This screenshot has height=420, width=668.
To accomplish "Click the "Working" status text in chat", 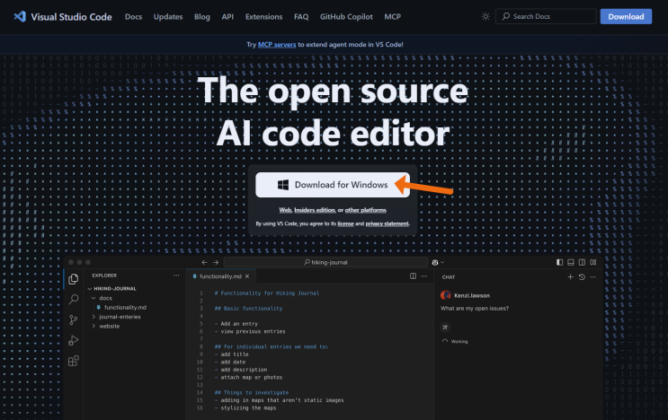I will (x=459, y=341).
